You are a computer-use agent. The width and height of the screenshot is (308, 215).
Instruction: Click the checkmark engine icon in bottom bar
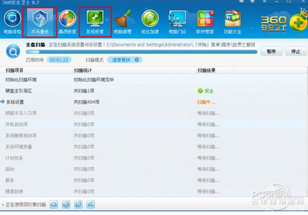click(66, 204)
